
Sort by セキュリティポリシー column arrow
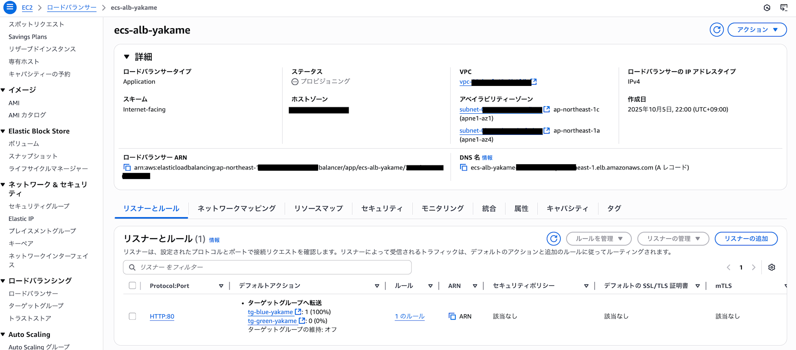tap(586, 286)
